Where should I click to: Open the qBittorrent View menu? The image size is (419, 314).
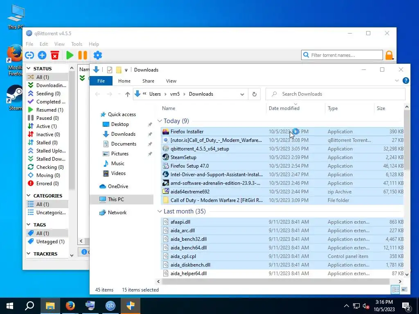(59, 44)
